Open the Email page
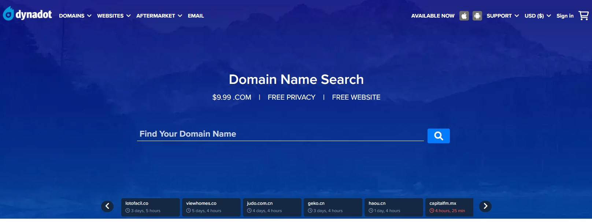Image resolution: width=592 pixels, height=222 pixels. 196,16
